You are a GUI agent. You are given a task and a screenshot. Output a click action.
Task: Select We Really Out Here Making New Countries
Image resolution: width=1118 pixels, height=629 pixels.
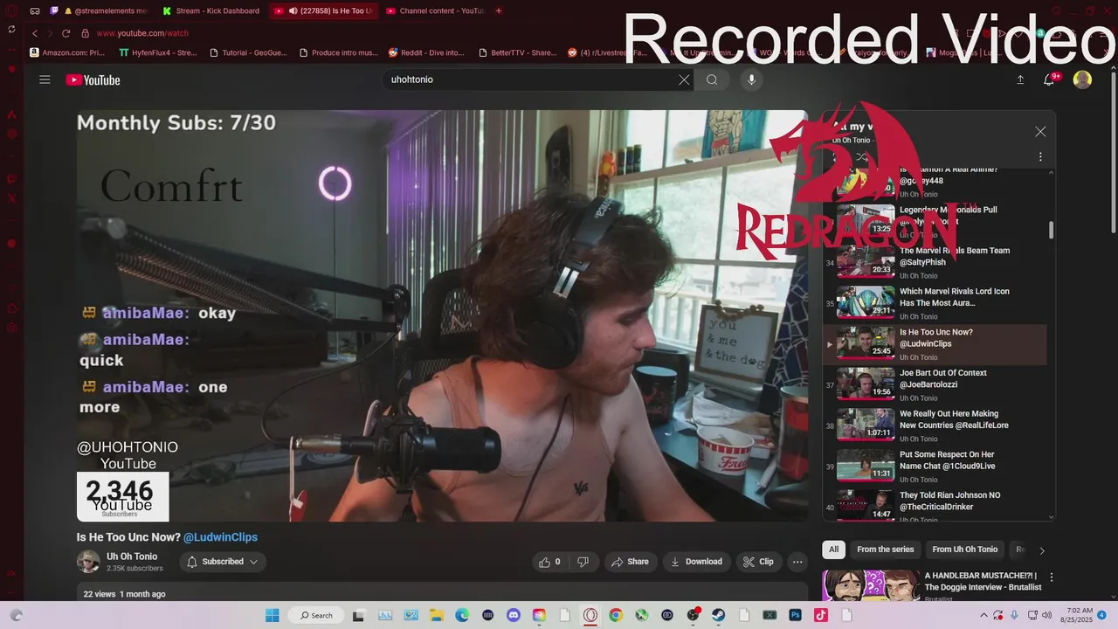(935, 425)
